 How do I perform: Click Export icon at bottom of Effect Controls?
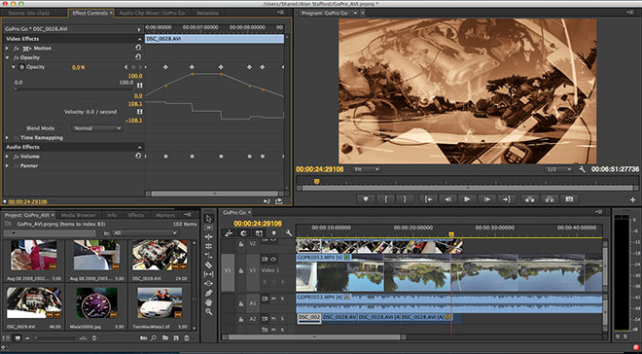click(279, 201)
